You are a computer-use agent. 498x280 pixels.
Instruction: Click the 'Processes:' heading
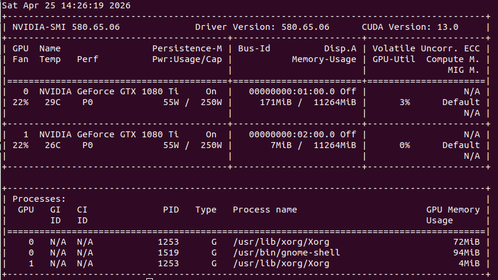[39, 199]
